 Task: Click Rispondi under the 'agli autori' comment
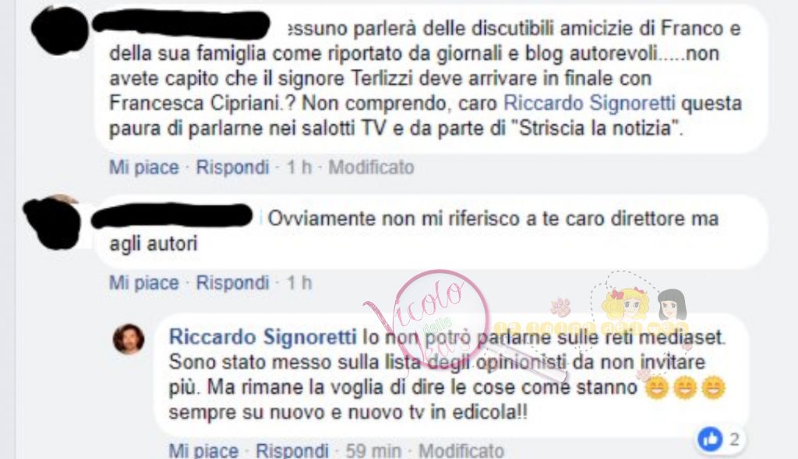tap(232, 282)
